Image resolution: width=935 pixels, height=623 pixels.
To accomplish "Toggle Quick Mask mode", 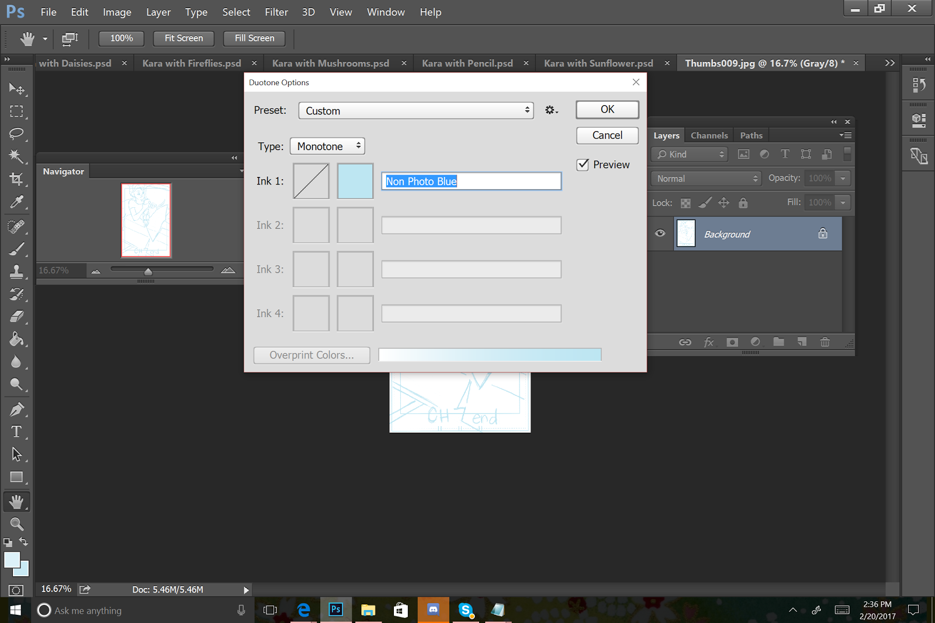I will pos(16,590).
